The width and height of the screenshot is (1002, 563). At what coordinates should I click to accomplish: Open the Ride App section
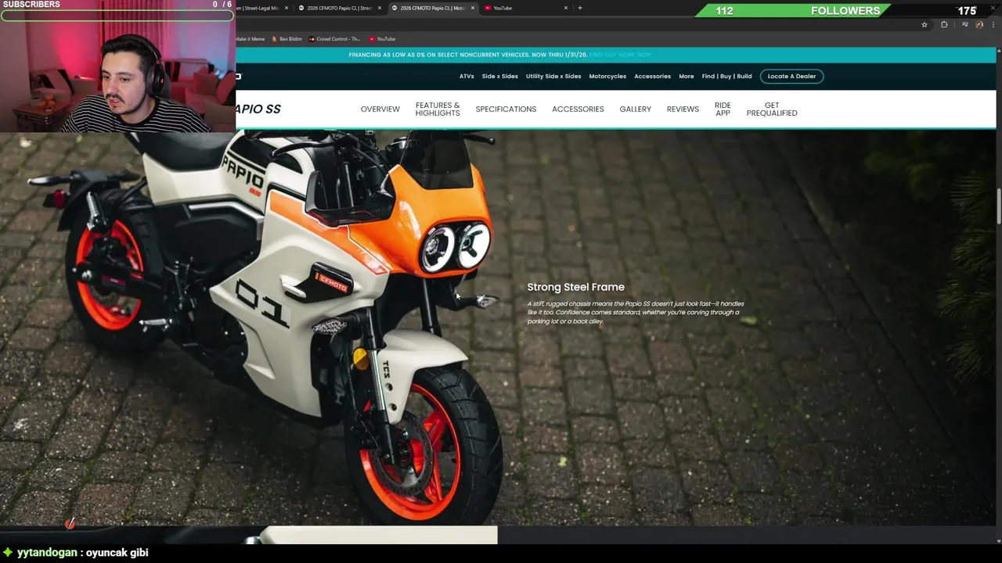[x=723, y=109]
